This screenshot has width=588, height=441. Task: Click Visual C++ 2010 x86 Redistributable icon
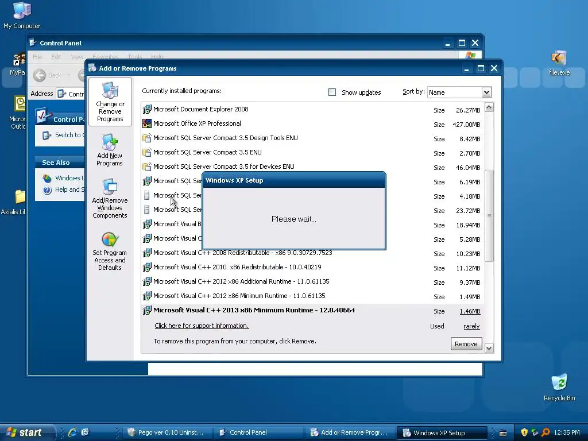tap(147, 267)
